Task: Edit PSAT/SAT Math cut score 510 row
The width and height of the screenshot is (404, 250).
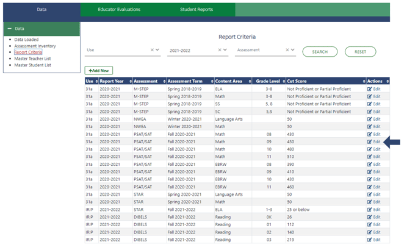Action: click(373, 157)
